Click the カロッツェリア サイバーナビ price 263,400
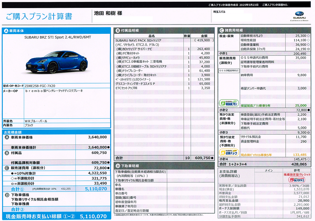 tap(203, 49)
